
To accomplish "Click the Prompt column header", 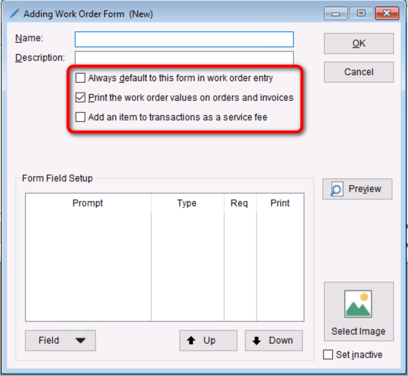I will [88, 203].
